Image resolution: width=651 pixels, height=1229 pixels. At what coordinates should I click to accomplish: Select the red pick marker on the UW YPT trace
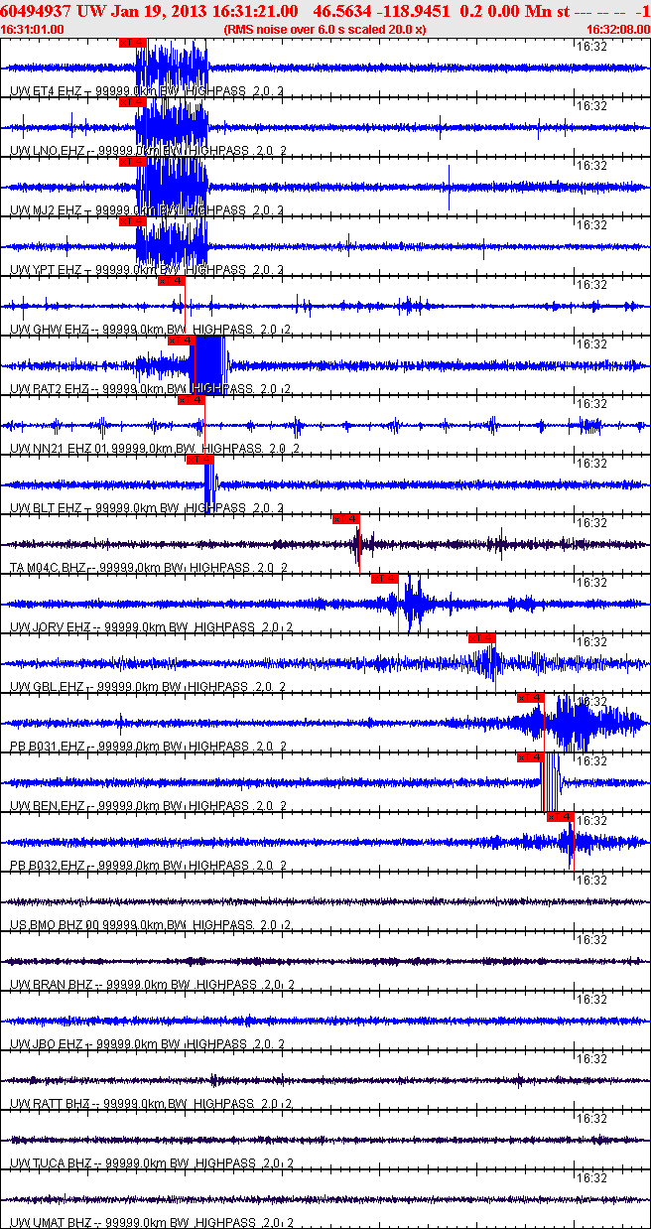[132, 221]
